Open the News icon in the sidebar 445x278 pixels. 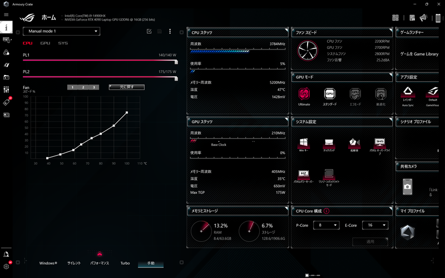tap(6, 115)
